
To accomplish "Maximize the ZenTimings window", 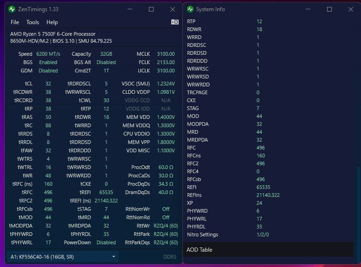I will click(151, 9).
